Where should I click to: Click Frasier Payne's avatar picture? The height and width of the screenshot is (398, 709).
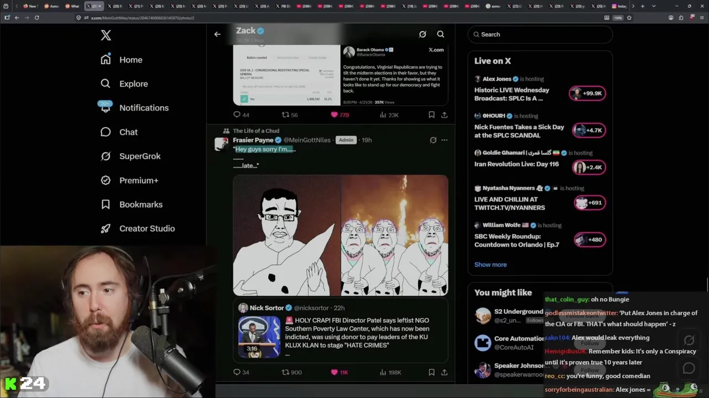tap(222, 144)
